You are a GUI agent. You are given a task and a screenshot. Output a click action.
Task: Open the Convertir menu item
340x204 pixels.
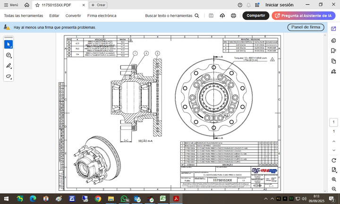point(73,16)
